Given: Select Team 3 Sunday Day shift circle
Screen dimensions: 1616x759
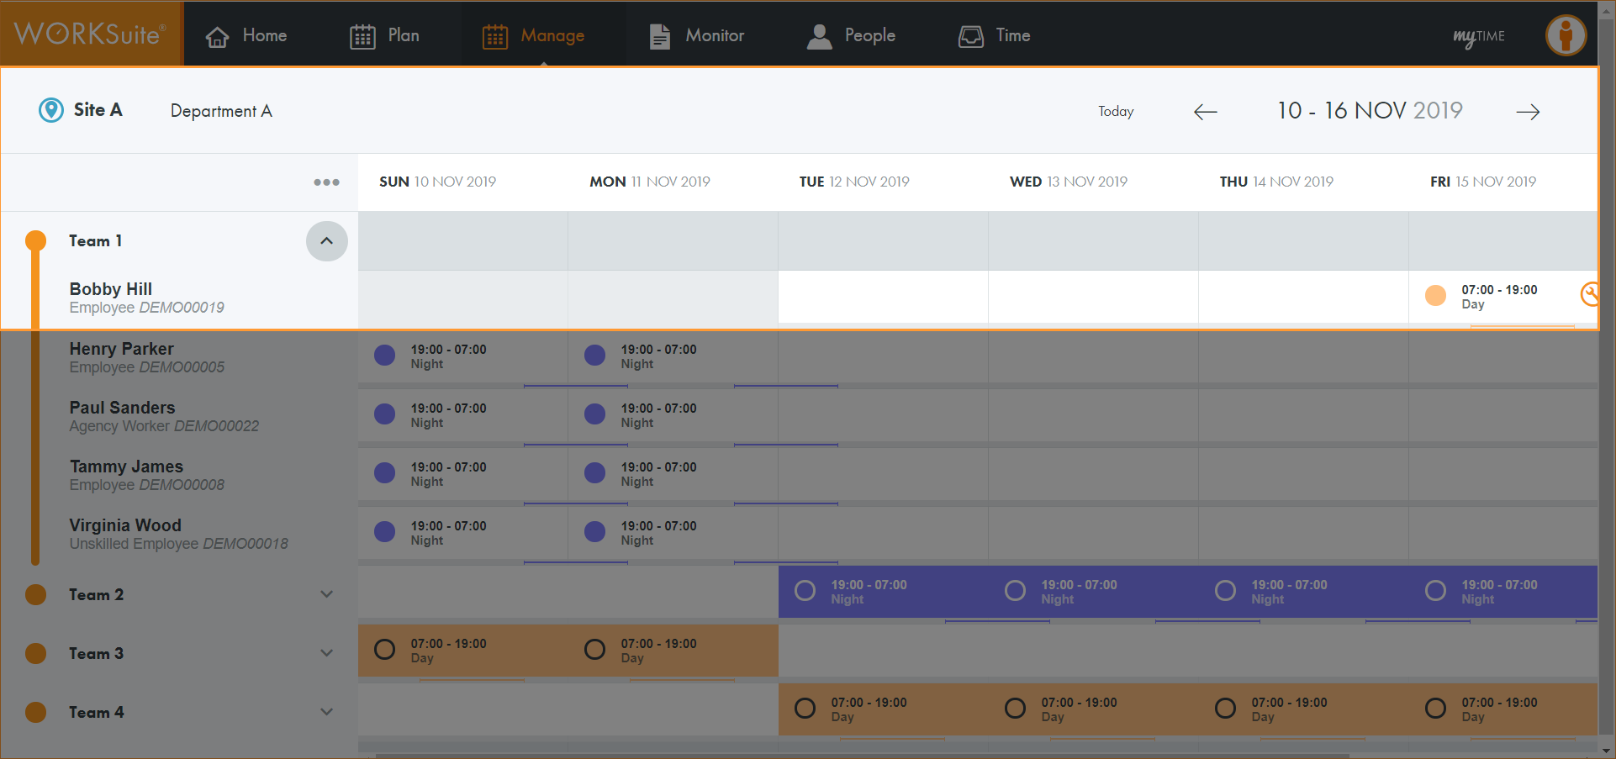Looking at the screenshot, I should (384, 650).
